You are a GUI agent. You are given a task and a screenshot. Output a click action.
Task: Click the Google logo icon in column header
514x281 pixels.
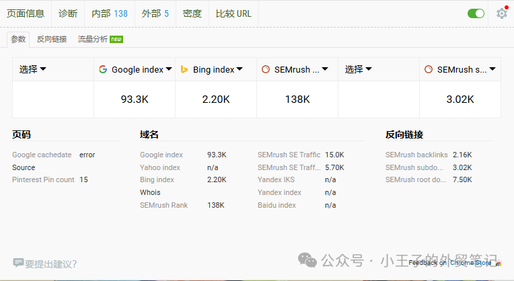point(103,69)
